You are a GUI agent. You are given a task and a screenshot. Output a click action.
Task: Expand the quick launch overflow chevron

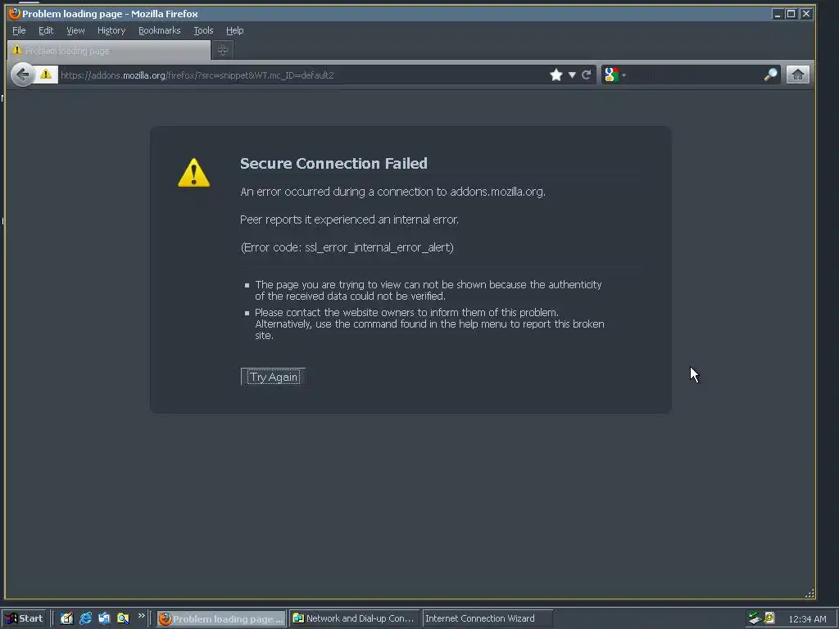pyautogui.click(x=141, y=616)
